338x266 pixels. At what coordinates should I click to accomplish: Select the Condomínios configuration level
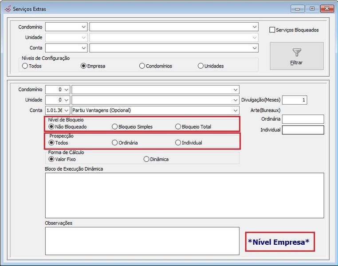142,66
